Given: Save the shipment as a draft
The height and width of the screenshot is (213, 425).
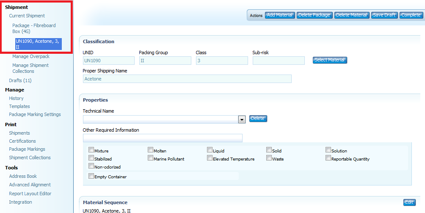Looking at the screenshot, I should 384,15.
